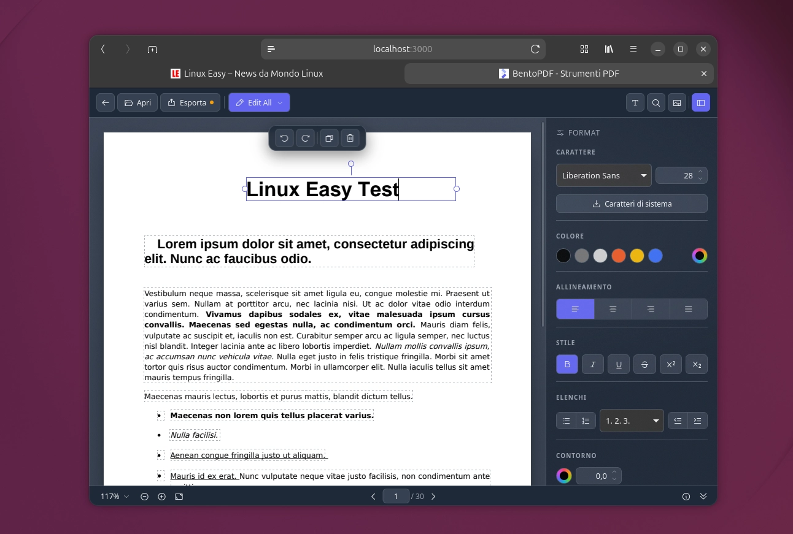
Task: Pick the yellow color swatch
Action: (x=637, y=256)
